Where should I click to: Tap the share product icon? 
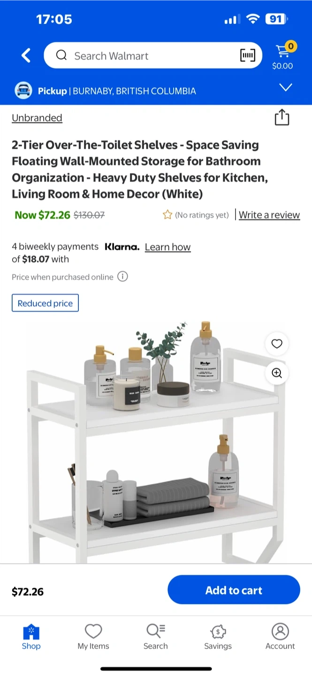click(x=282, y=118)
